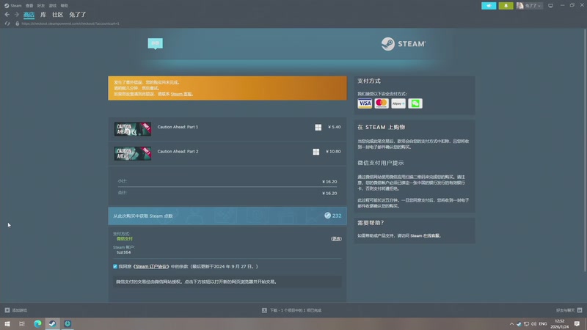Viewport: 587px width, 330px height.
Task: Switch to the 库 tab
Action: click(x=43, y=15)
